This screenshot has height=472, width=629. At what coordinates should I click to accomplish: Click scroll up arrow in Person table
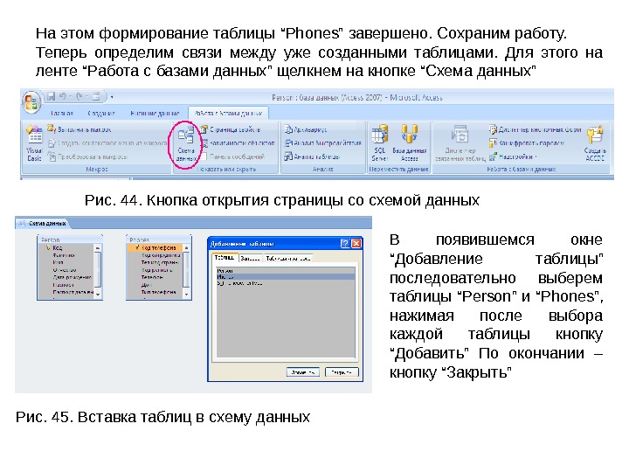(98, 248)
